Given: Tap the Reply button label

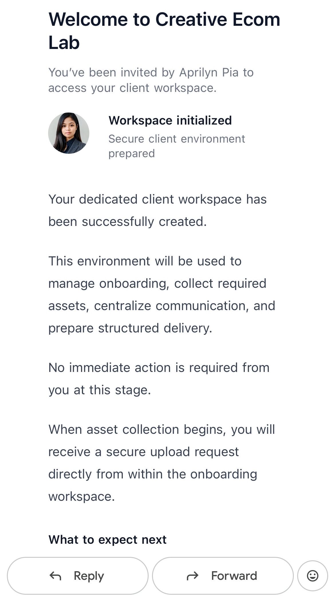Looking at the screenshot, I should [89, 576].
